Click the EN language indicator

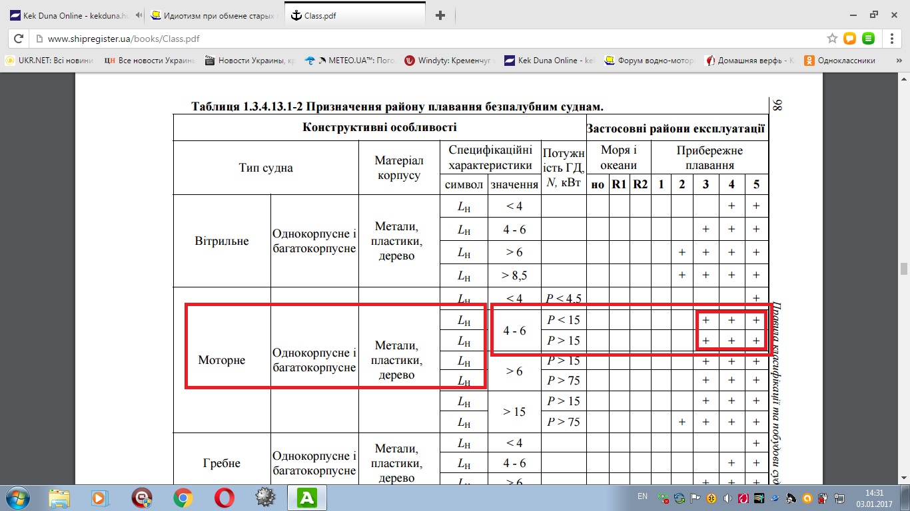click(642, 496)
